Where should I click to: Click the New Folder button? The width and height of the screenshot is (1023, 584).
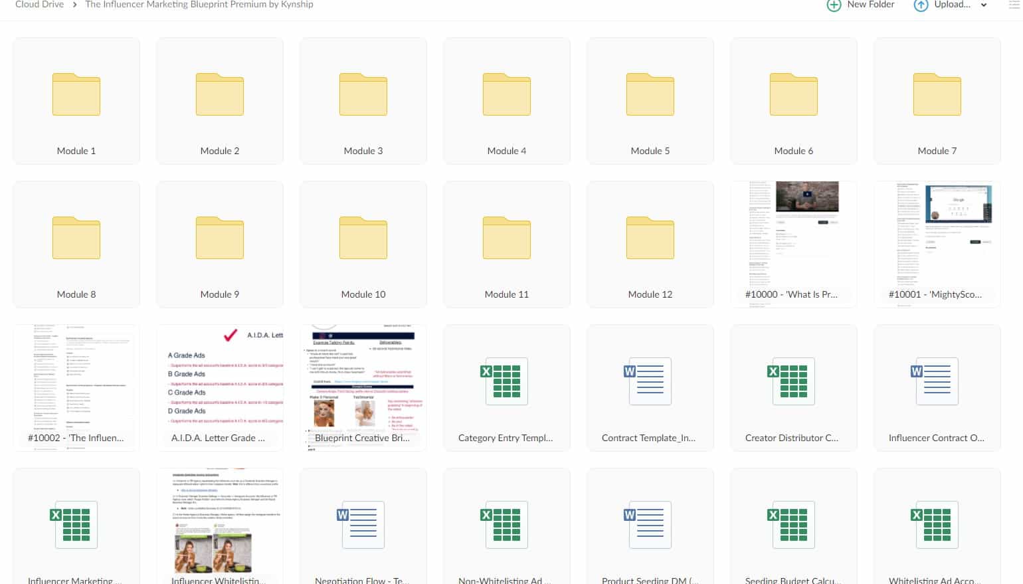pos(861,5)
